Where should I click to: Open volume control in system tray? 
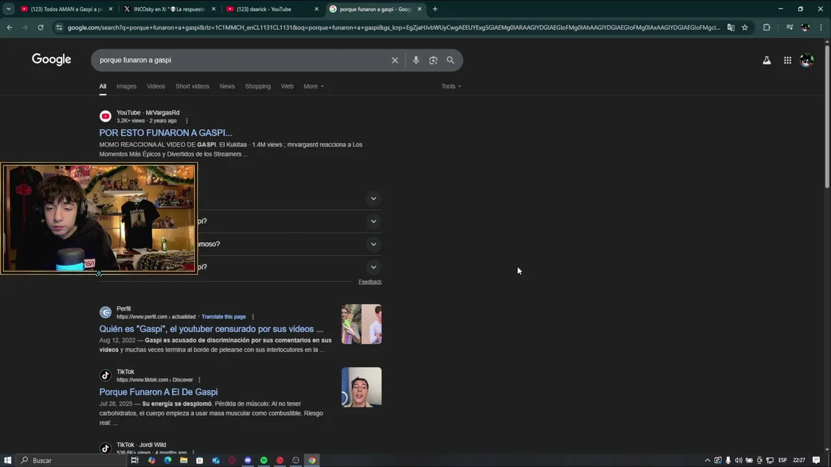(738, 461)
